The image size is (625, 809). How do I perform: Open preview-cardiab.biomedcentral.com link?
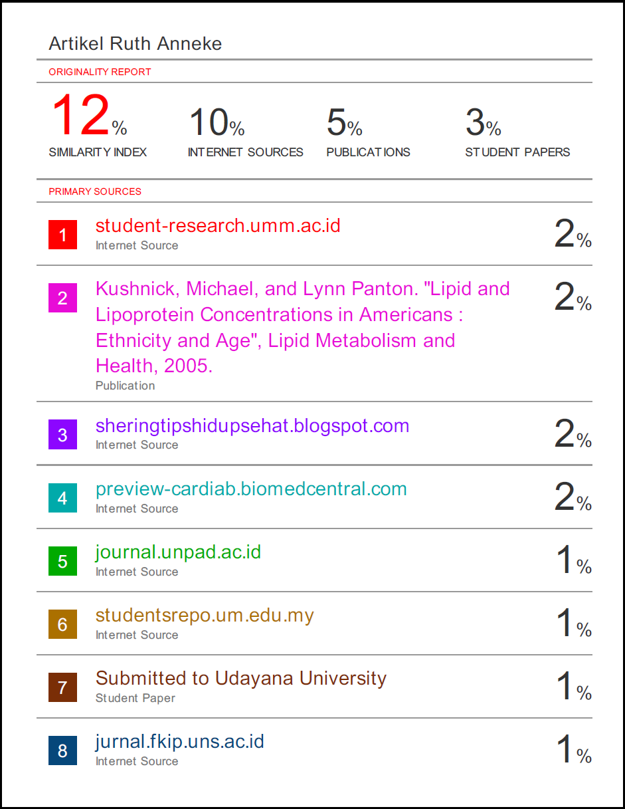251,489
